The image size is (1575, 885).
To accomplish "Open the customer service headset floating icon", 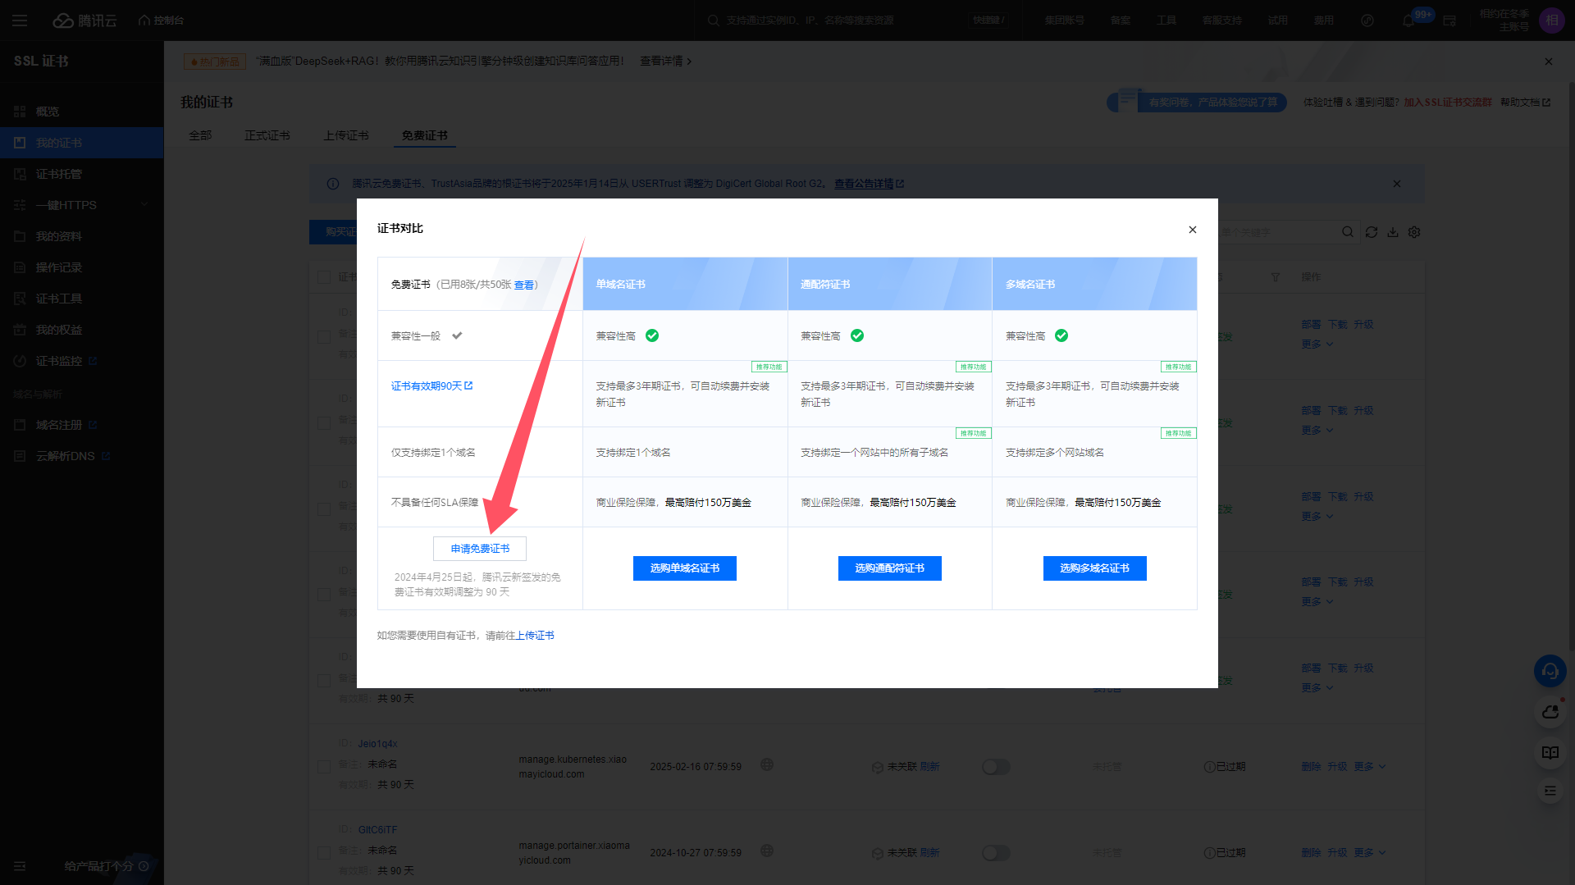I will 1550,671.
